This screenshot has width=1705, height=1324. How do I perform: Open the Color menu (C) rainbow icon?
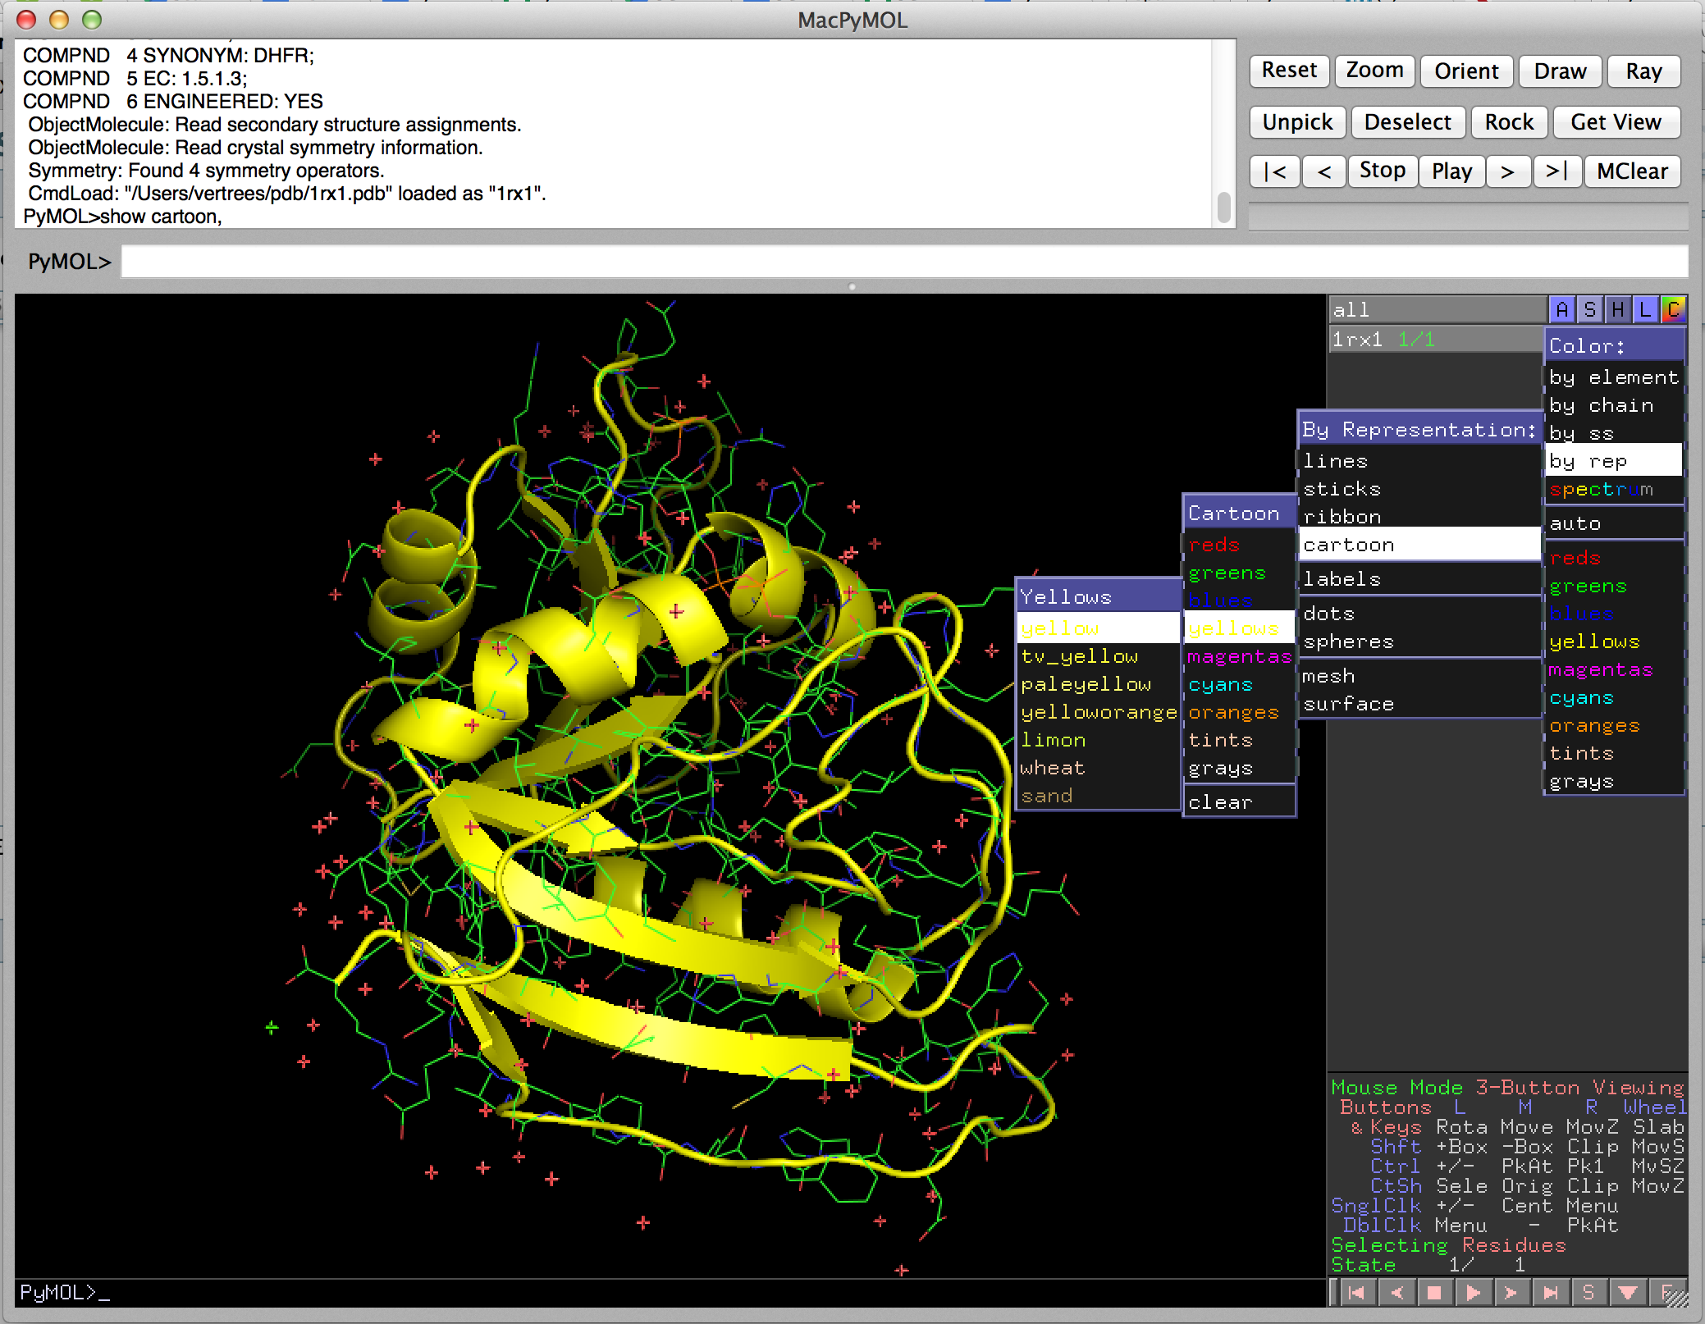(x=1673, y=309)
